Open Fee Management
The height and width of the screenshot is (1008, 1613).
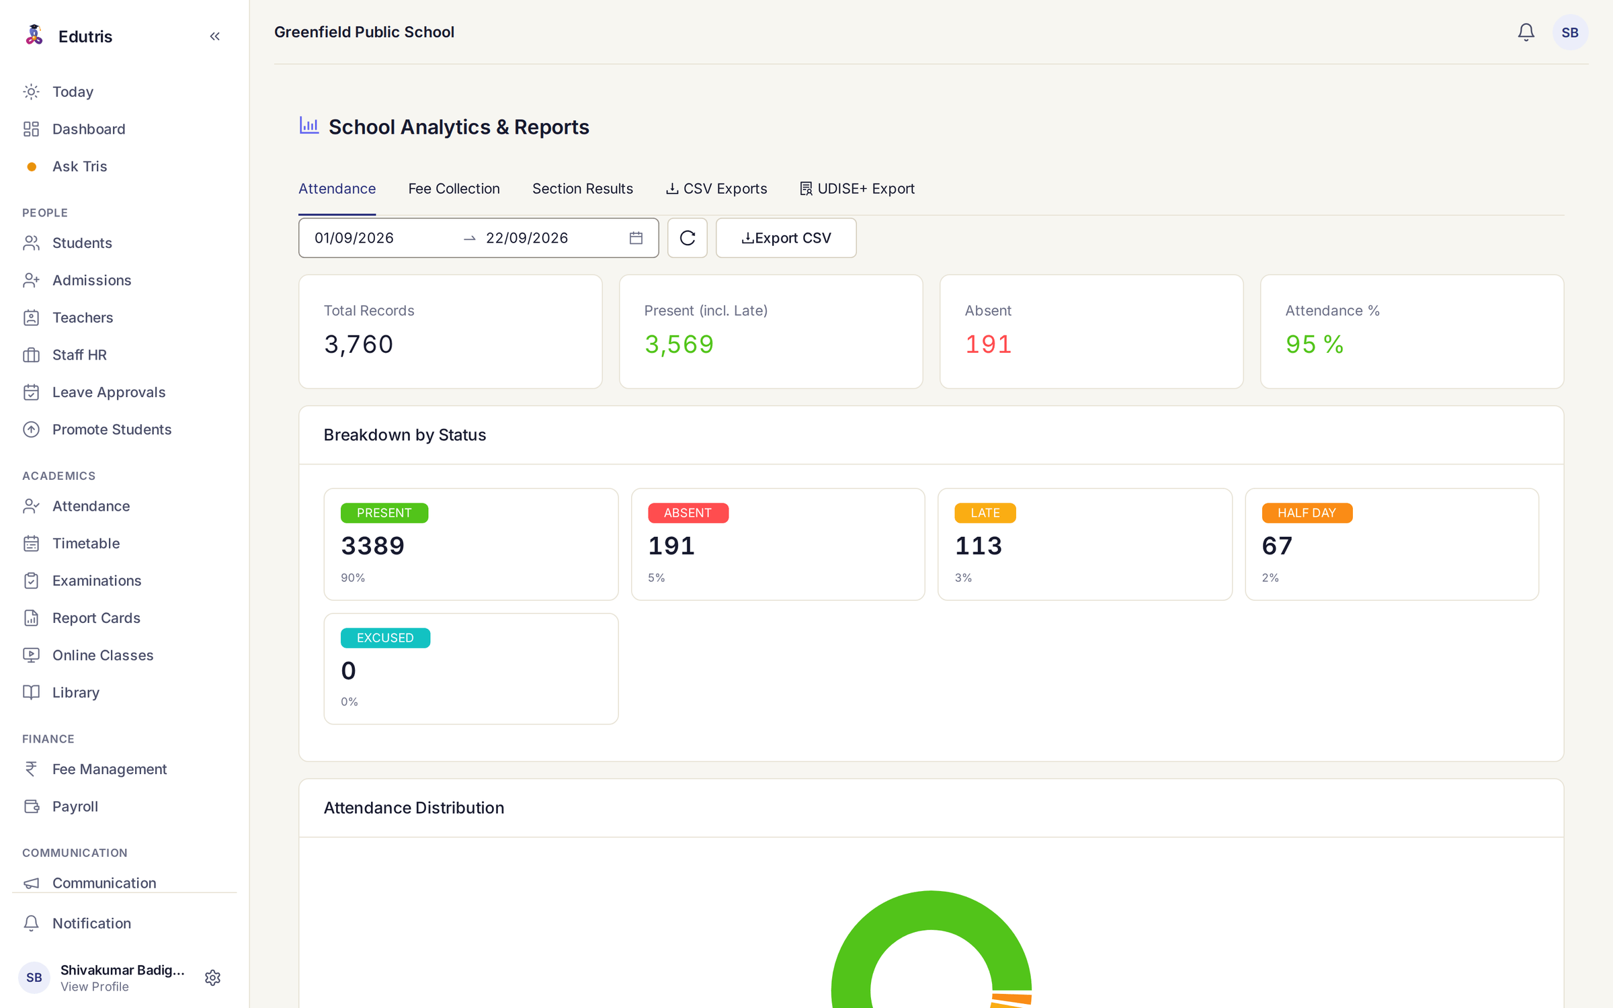click(124, 769)
